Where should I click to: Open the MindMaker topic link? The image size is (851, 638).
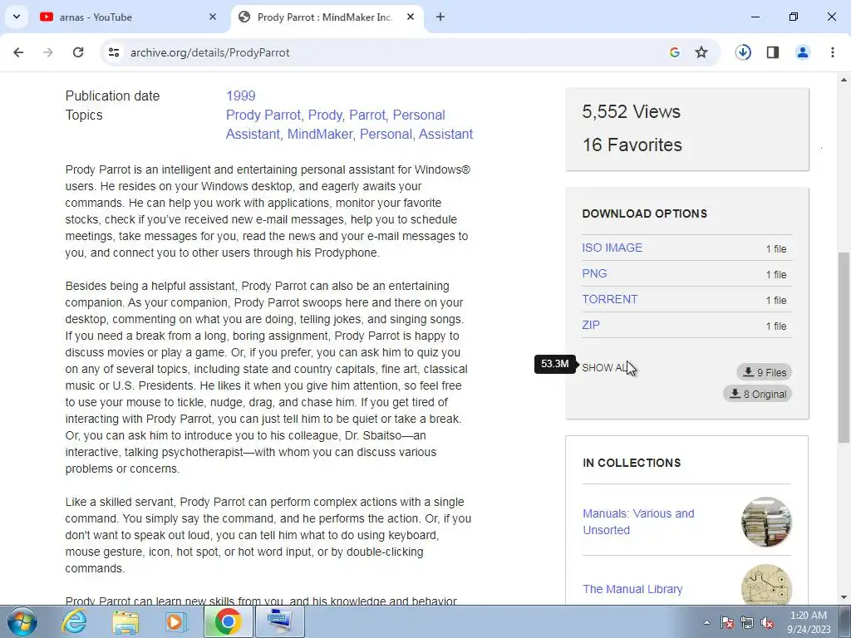click(320, 134)
